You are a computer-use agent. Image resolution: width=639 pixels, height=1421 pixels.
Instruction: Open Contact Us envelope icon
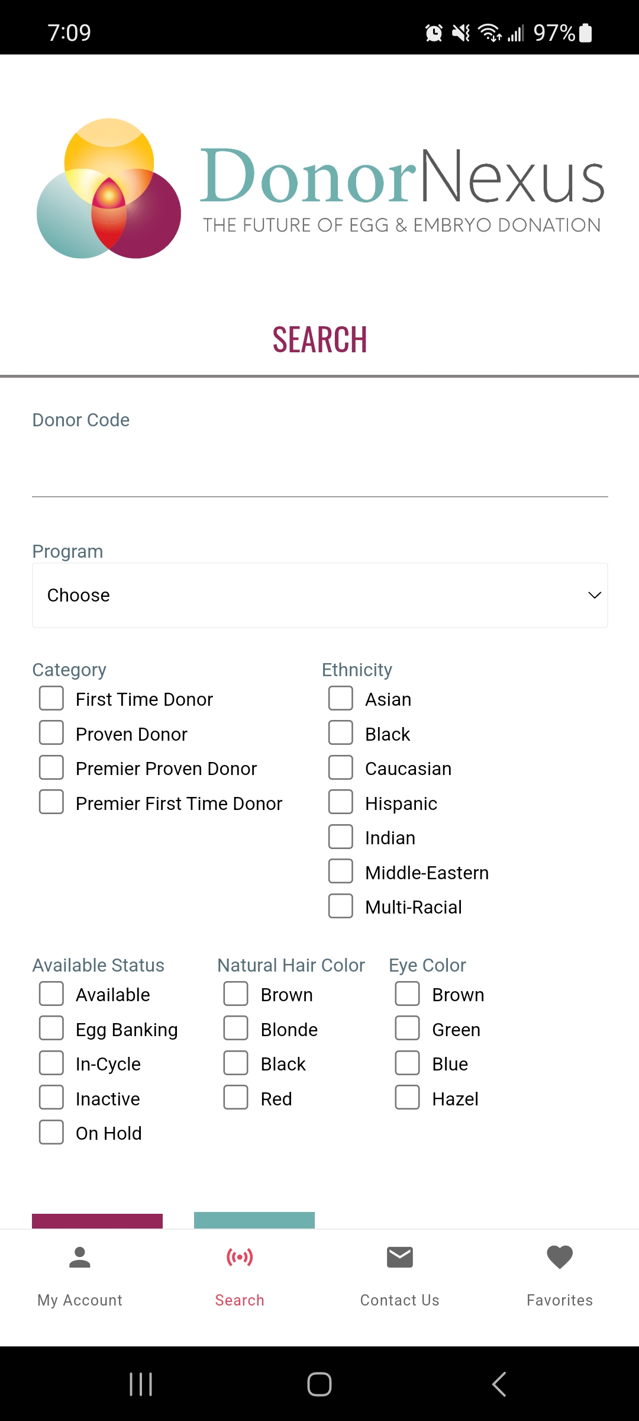(x=400, y=1257)
